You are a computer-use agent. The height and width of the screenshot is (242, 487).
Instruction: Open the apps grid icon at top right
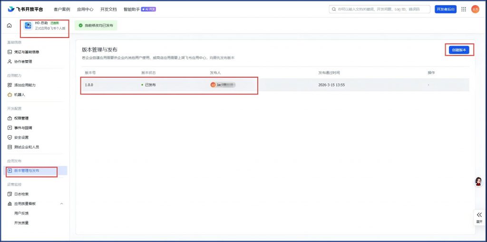click(464, 9)
